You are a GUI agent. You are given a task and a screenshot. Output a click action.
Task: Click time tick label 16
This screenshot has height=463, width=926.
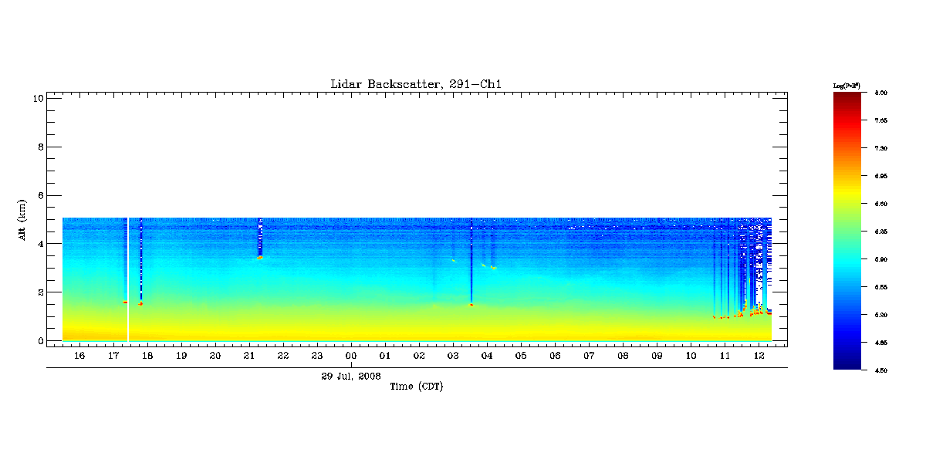click(79, 356)
